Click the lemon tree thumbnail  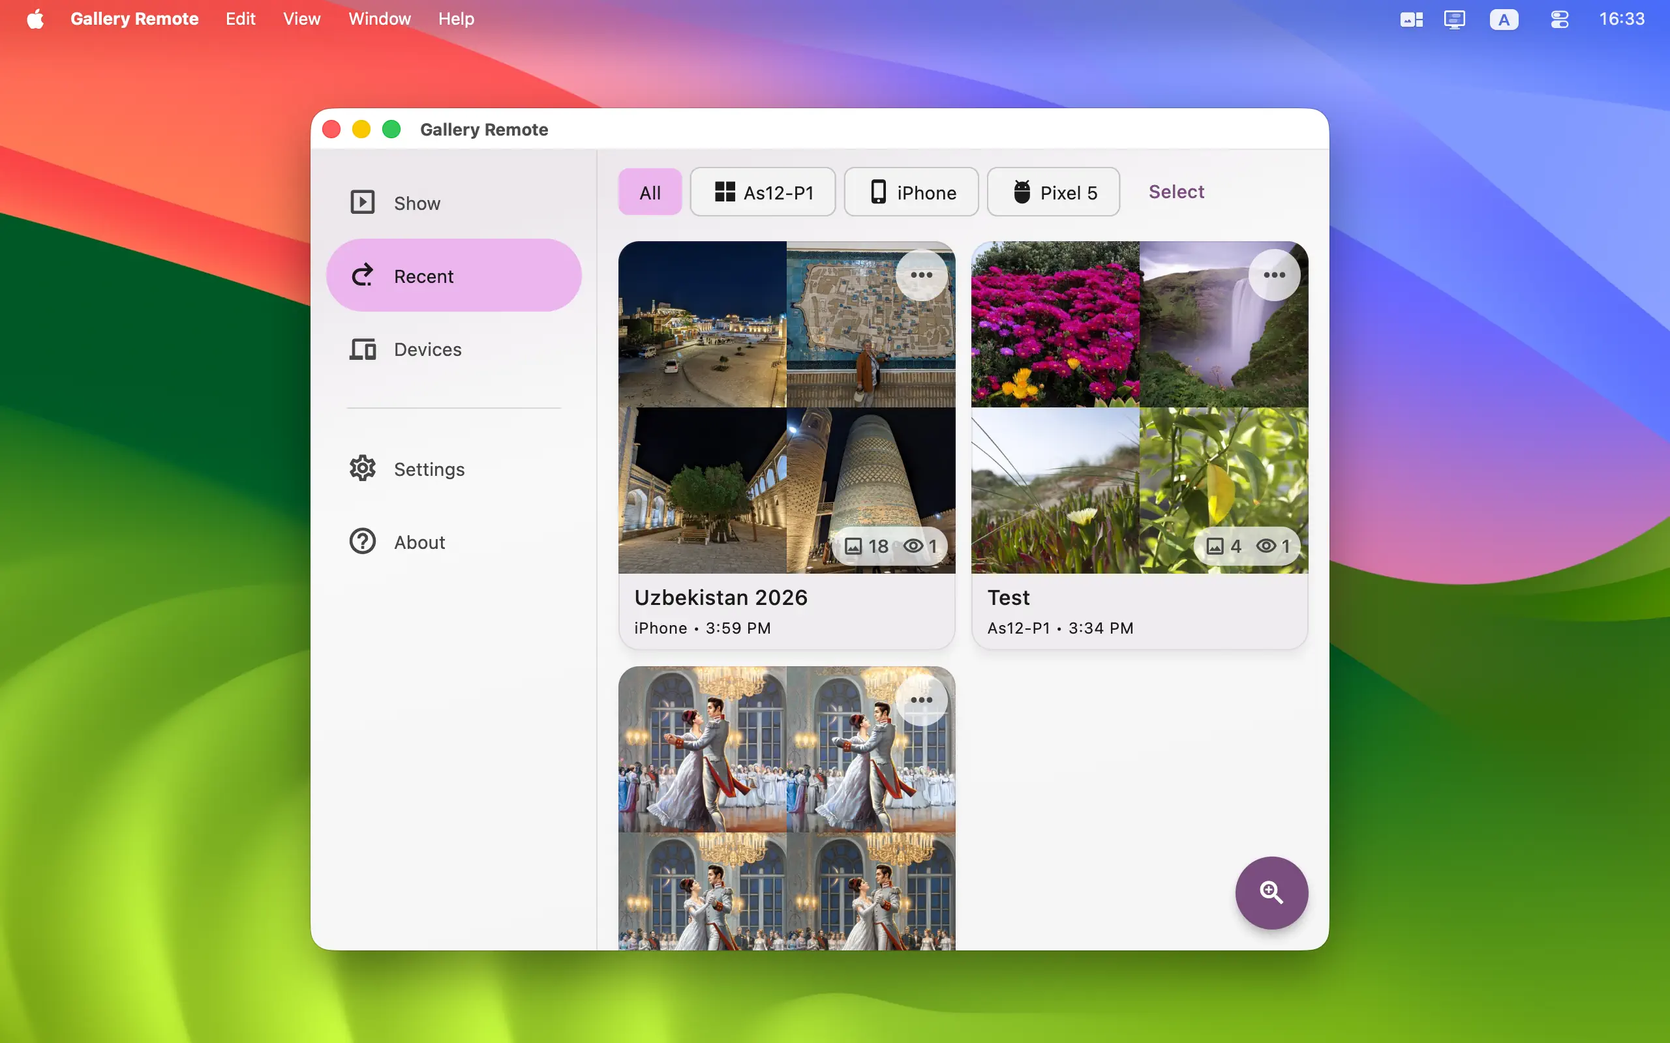1224,490
